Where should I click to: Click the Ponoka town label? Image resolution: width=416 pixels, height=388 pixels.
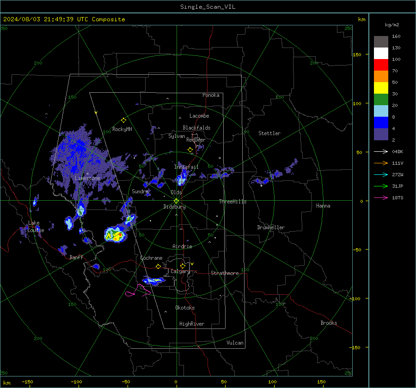(x=211, y=95)
